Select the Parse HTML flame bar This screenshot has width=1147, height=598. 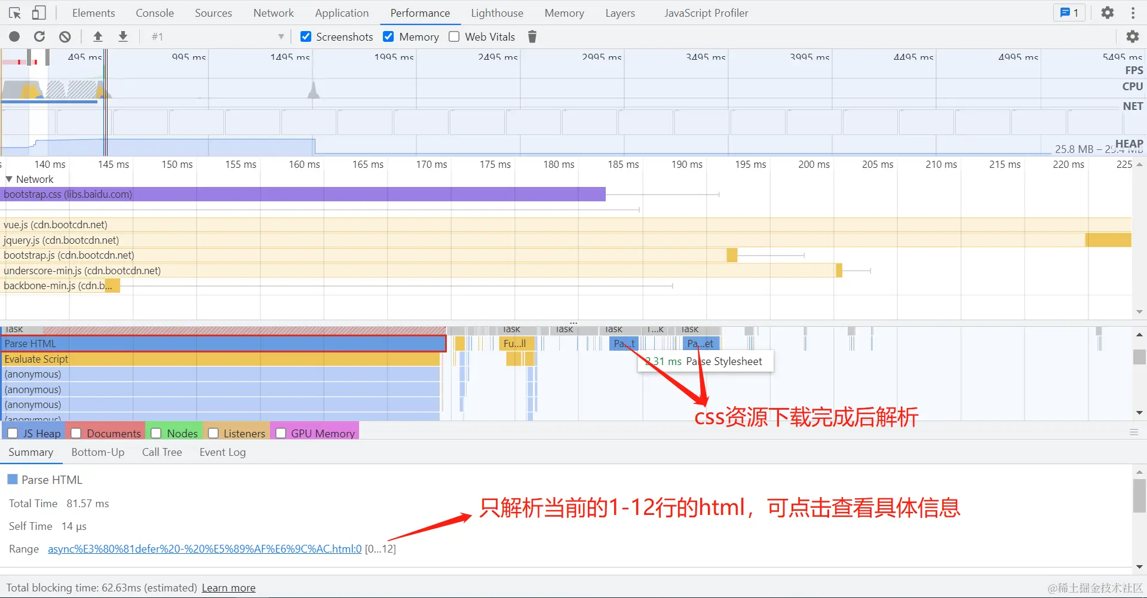[x=223, y=344]
